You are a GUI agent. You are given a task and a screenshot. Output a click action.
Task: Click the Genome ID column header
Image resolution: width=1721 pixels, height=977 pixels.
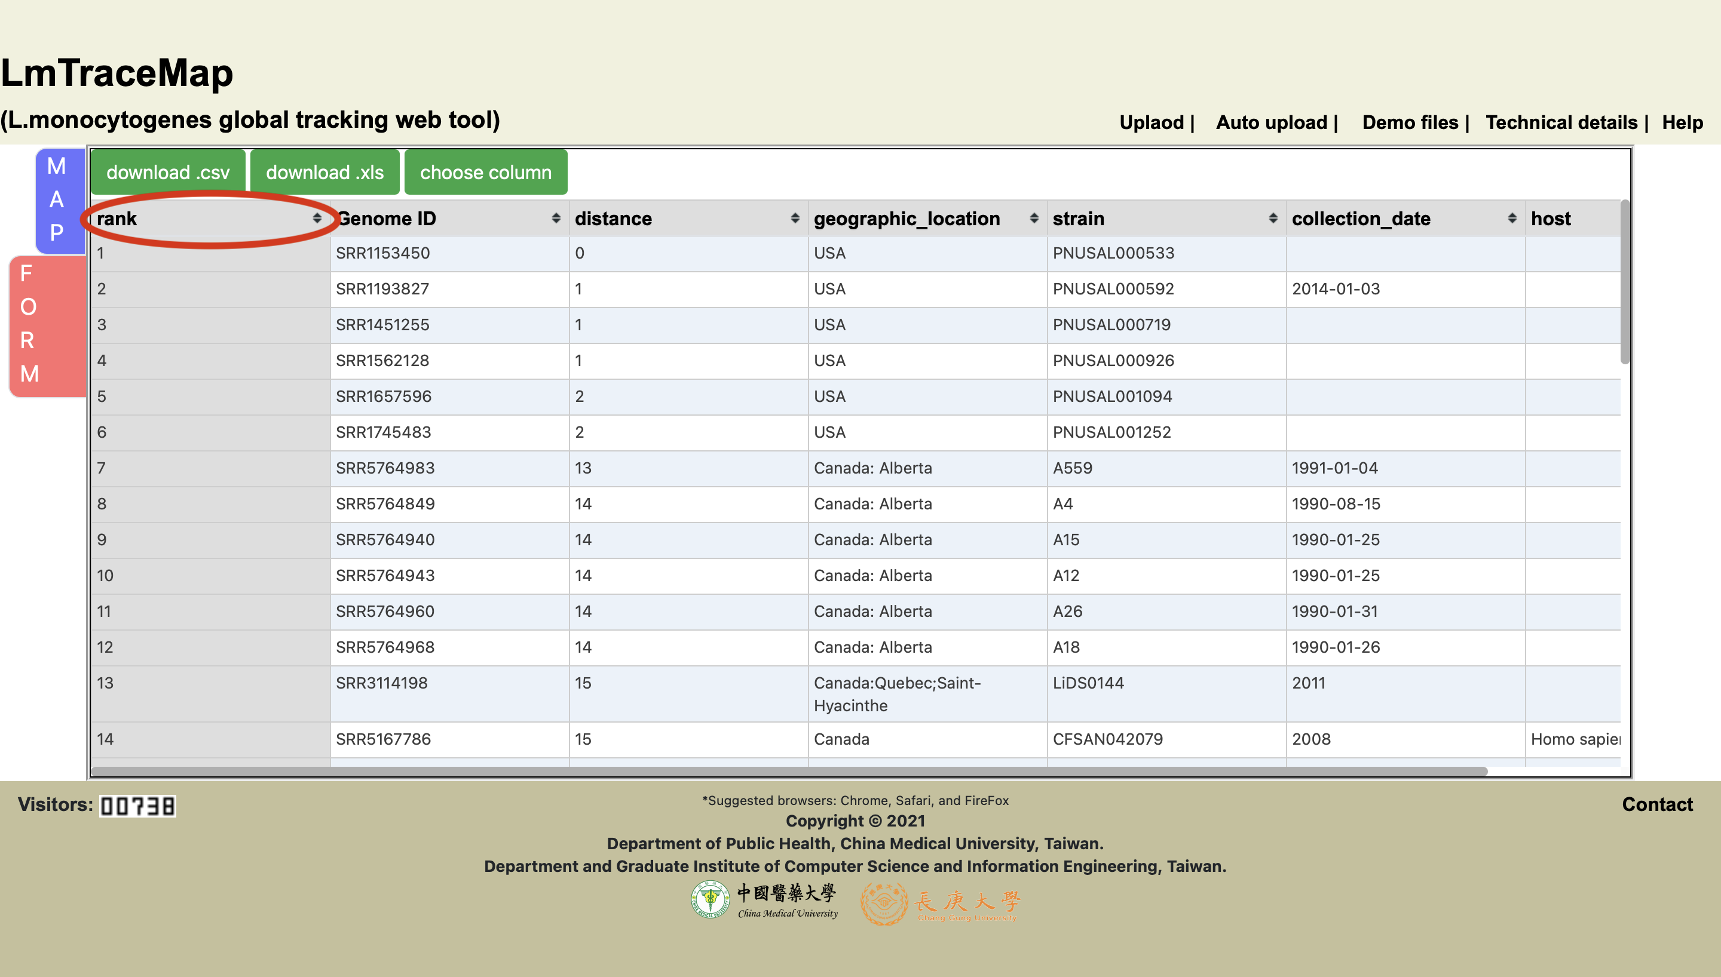click(x=450, y=218)
